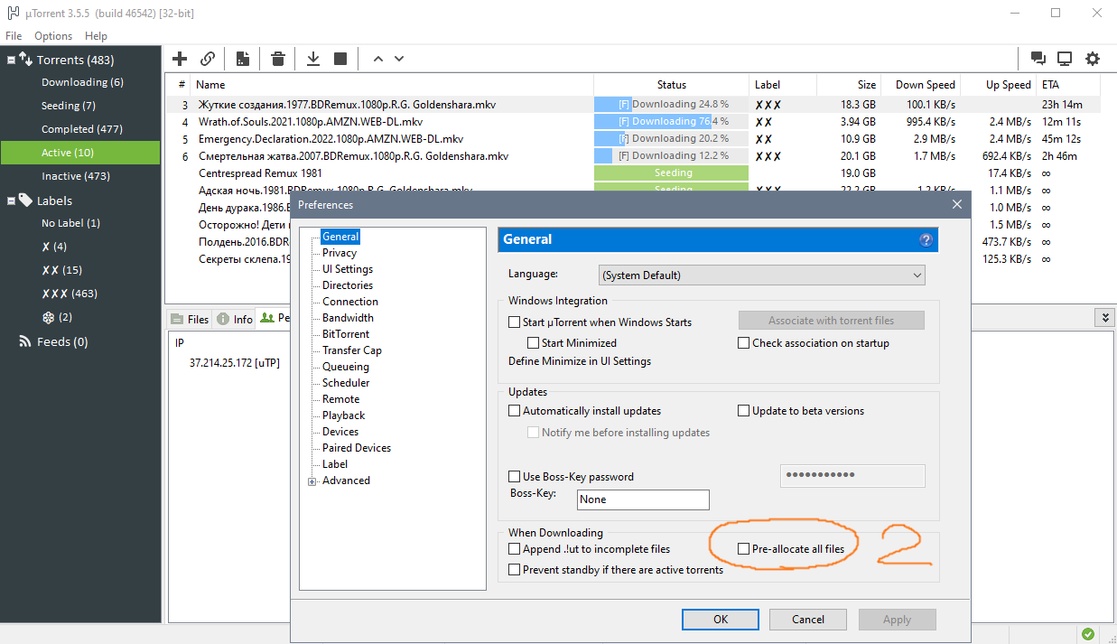Open the Language dropdown

tap(762, 275)
